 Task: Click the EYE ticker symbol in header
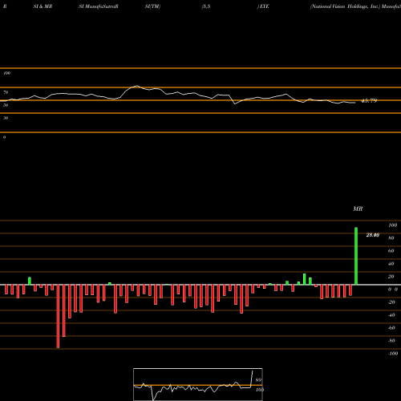click(264, 6)
